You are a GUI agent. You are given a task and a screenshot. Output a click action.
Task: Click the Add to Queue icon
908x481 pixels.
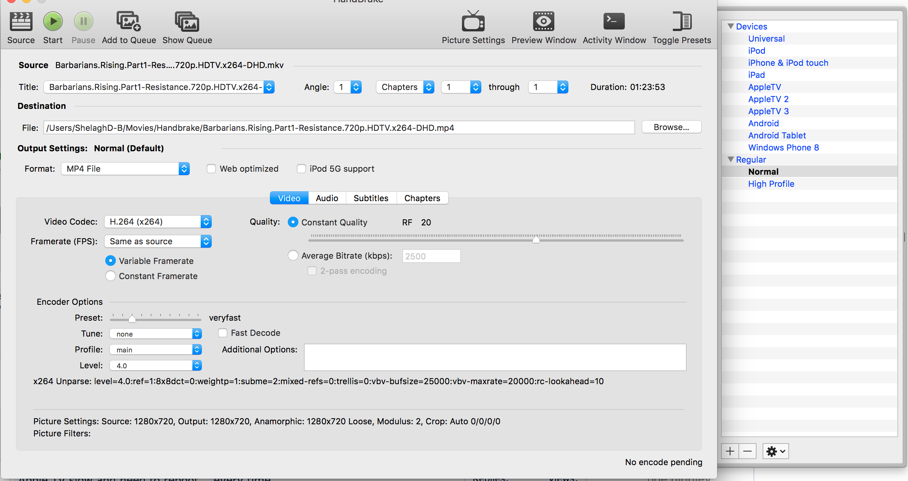click(128, 22)
